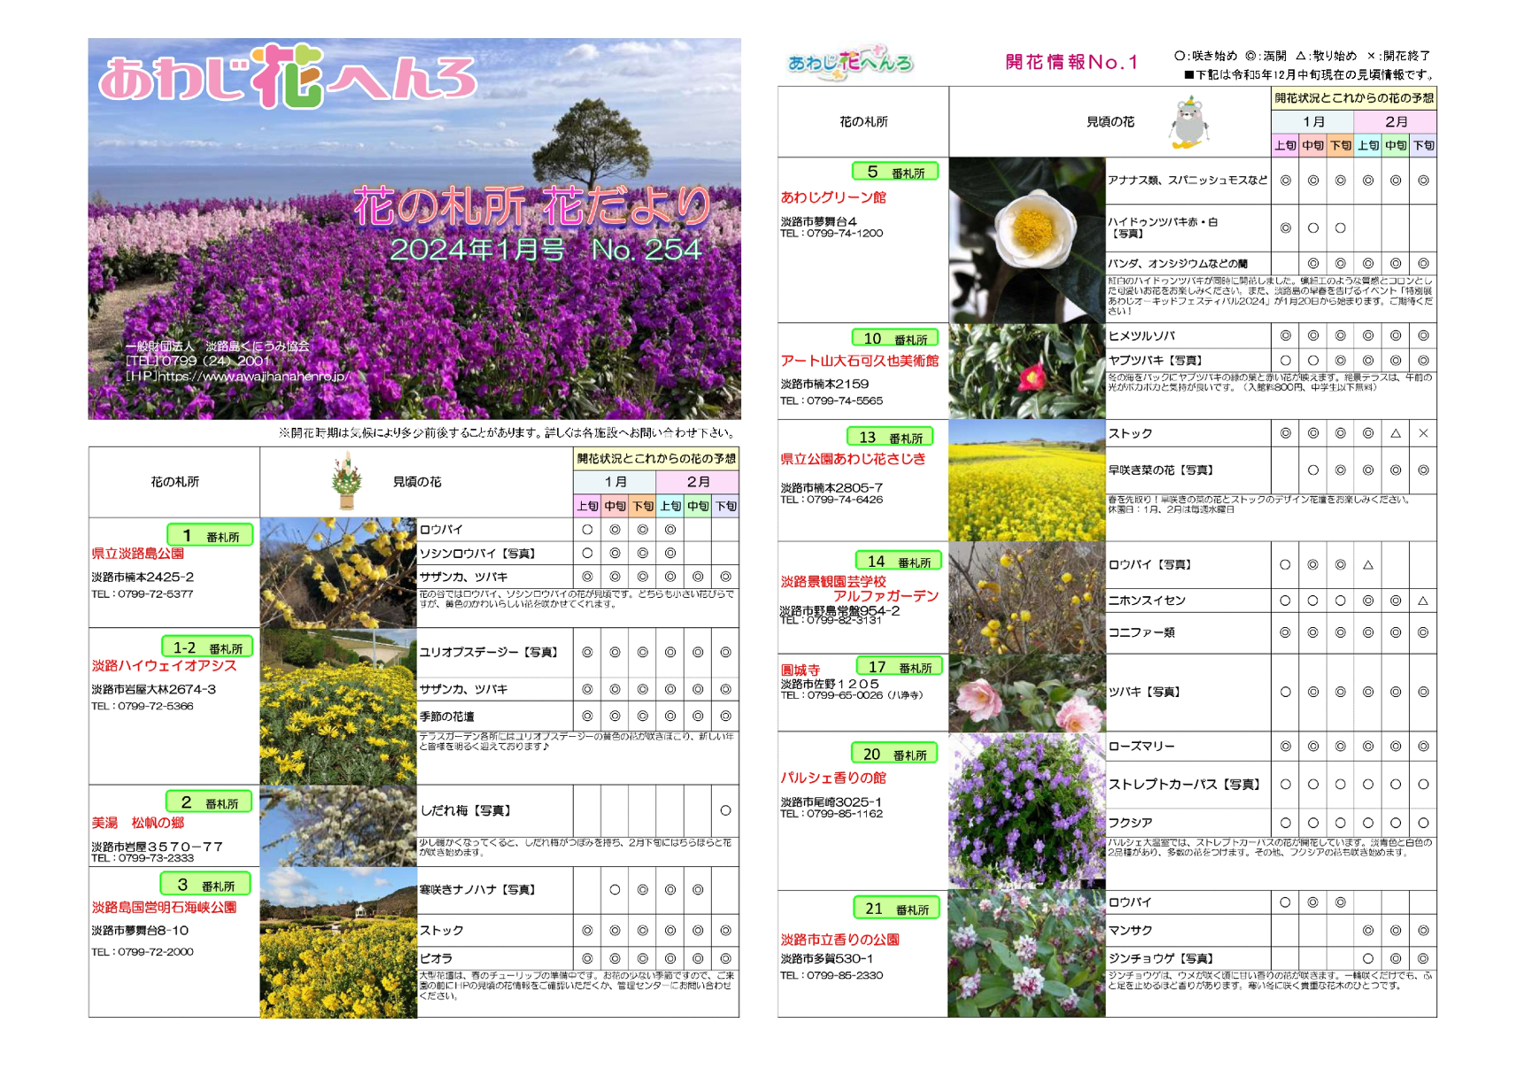The height and width of the screenshot is (1077, 1524).
Task: Click しだれ梅【写真】 row label
Action: tap(466, 811)
